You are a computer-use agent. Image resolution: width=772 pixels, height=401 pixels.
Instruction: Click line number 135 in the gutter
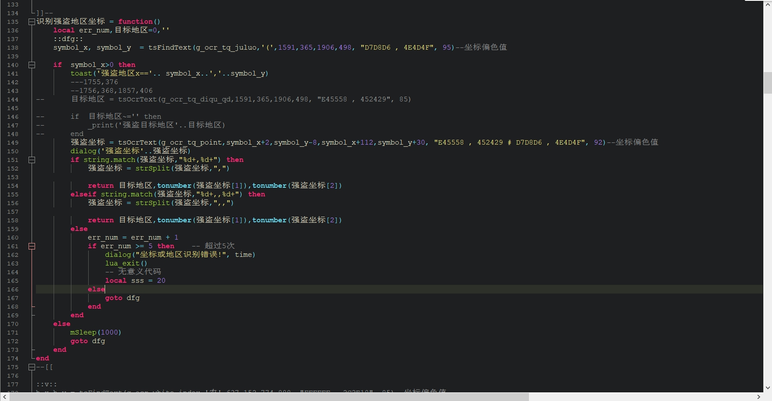(x=13, y=22)
